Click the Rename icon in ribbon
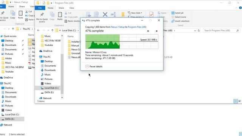 pos(113,14)
